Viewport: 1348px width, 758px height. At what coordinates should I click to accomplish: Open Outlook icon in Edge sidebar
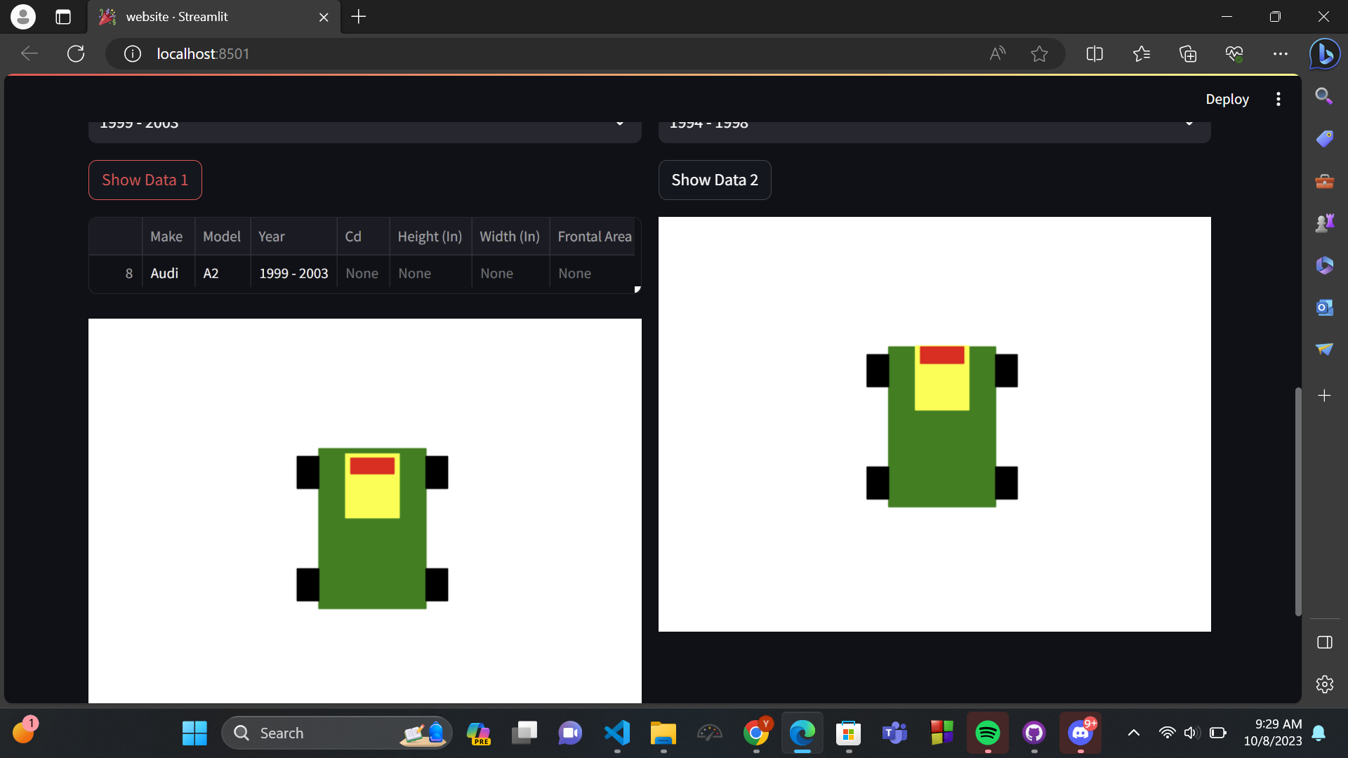point(1324,307)
